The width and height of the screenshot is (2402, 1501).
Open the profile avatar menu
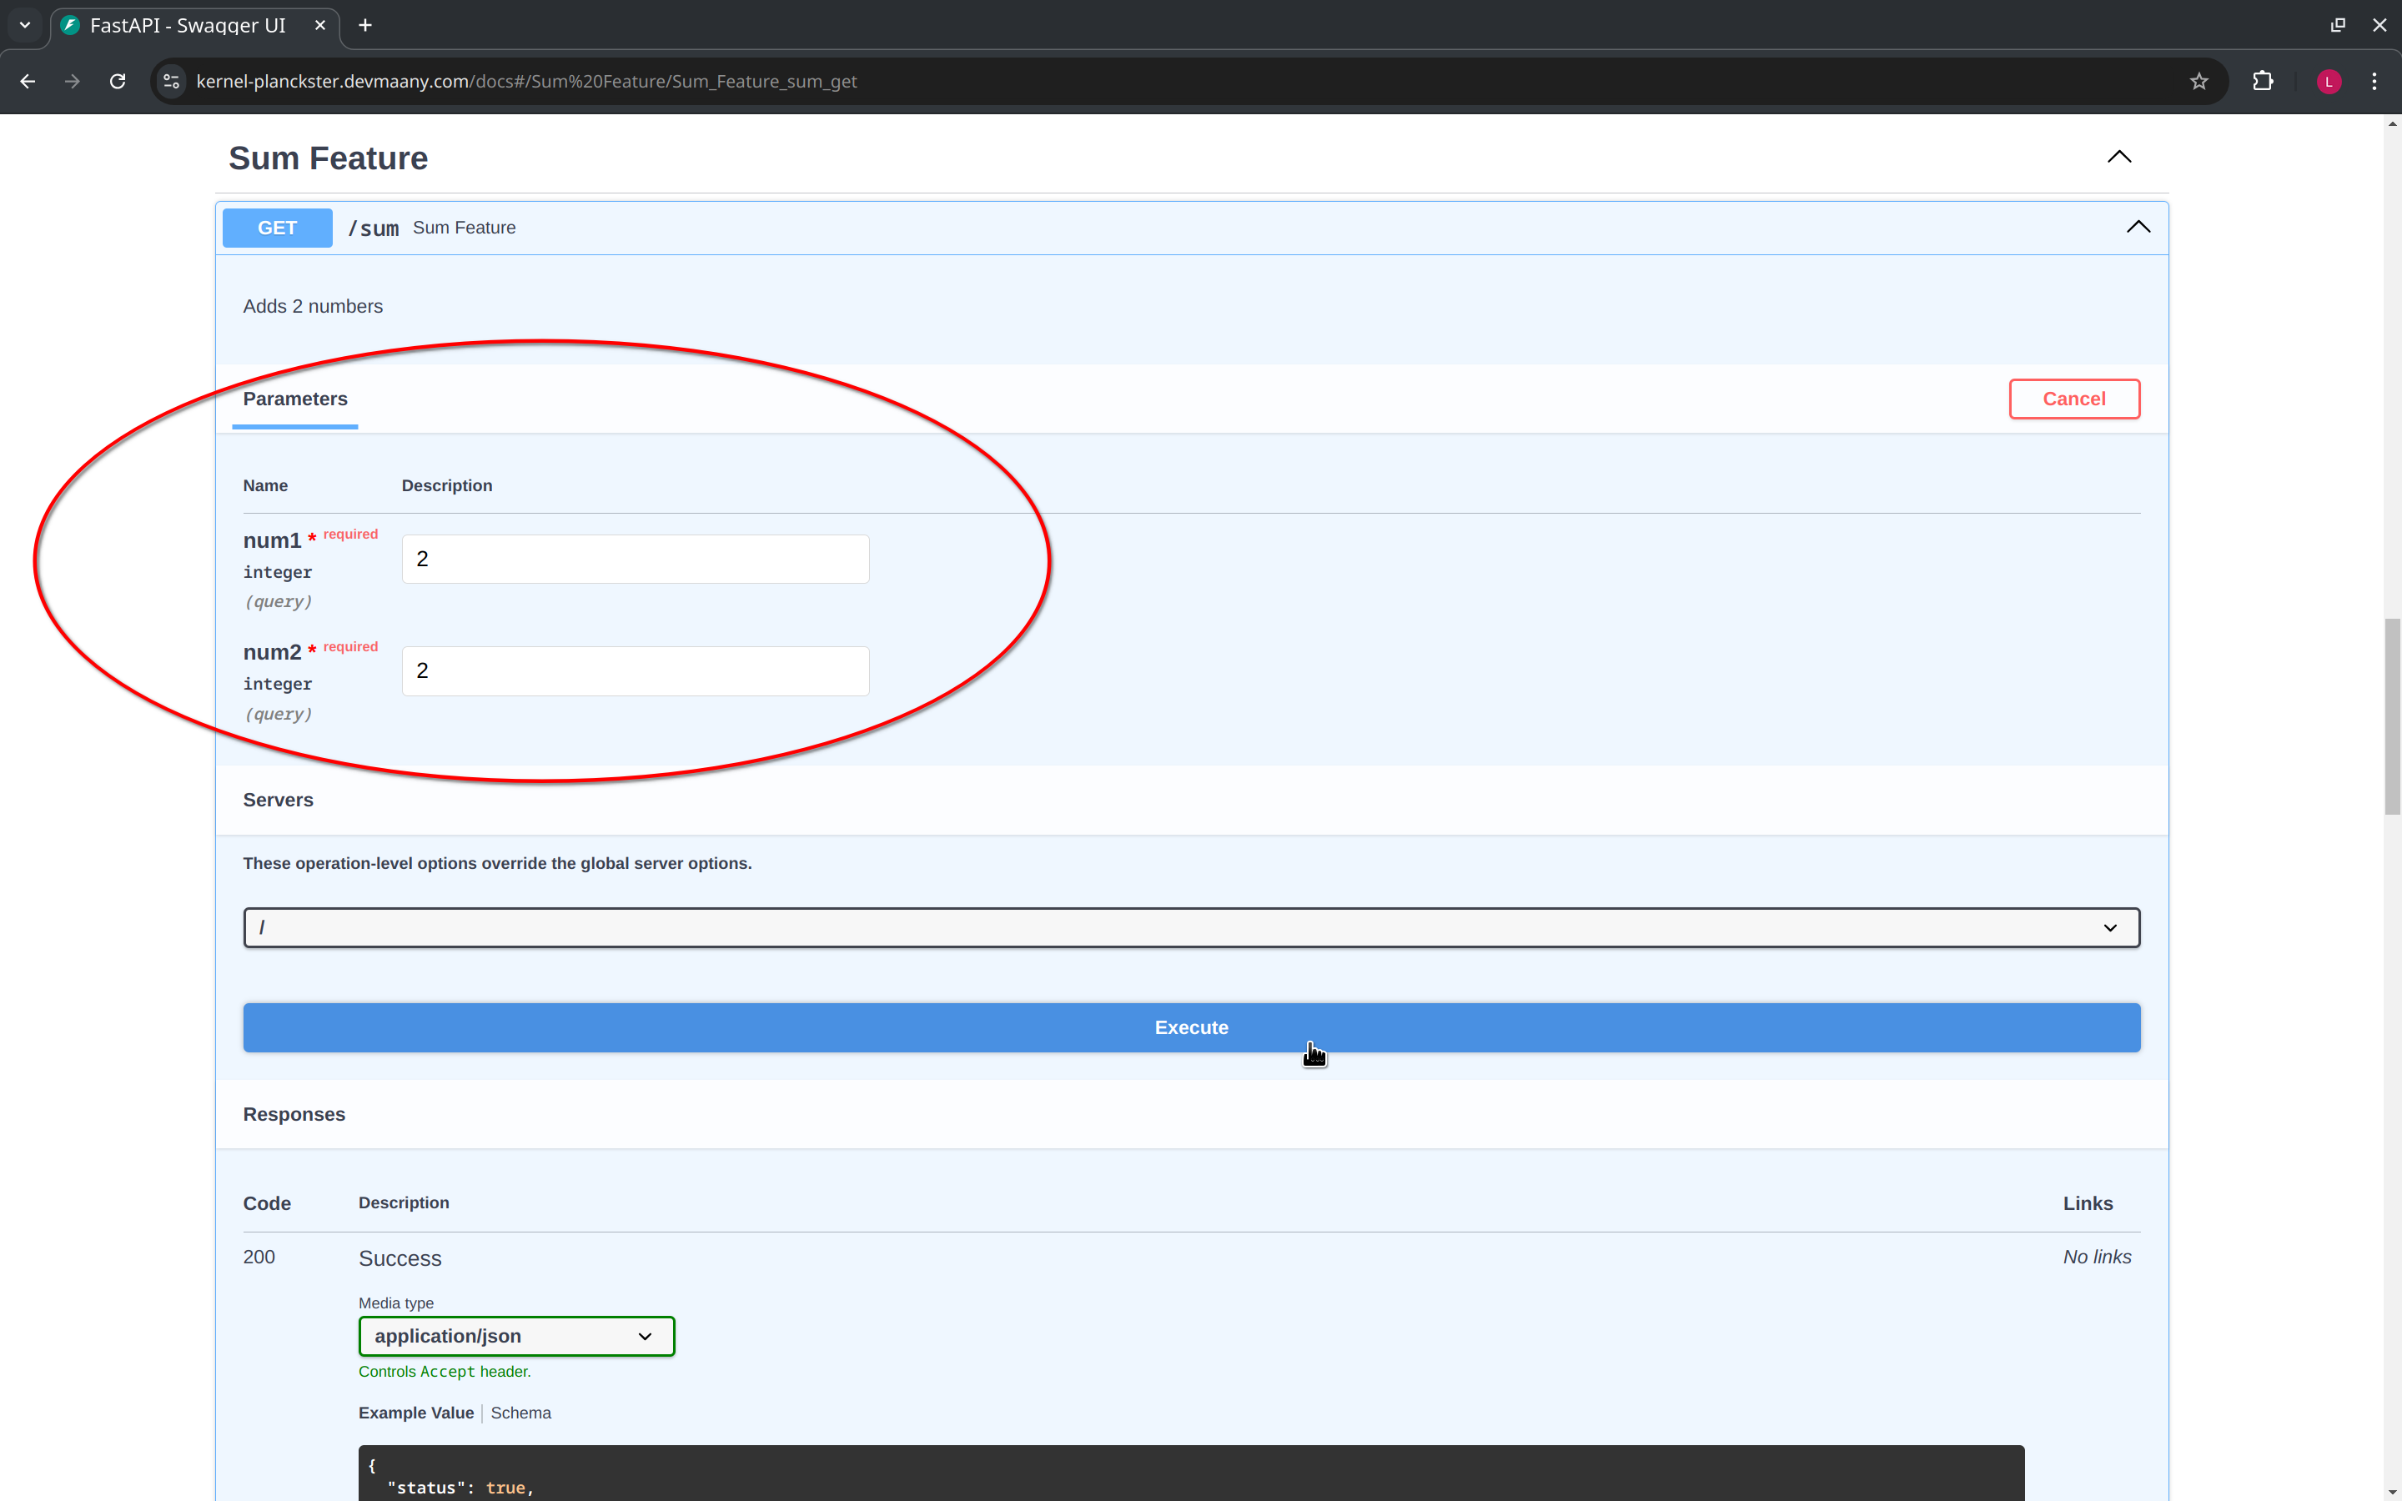click(x=2329, y=82)
